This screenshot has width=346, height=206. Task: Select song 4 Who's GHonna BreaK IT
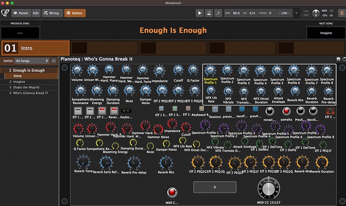click(29, 93)
